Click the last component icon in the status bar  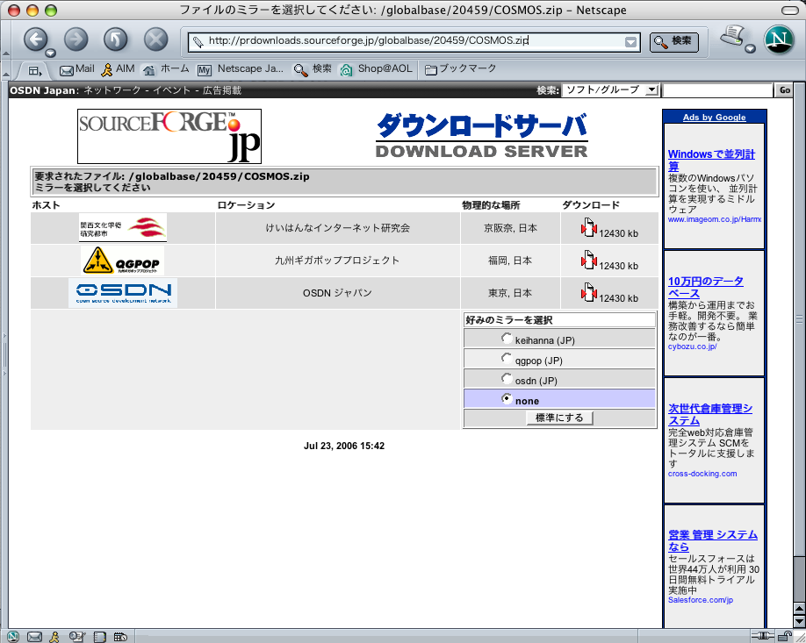120,637
